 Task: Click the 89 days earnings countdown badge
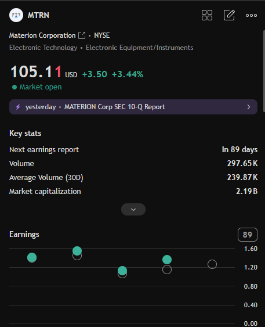(248, 235)
